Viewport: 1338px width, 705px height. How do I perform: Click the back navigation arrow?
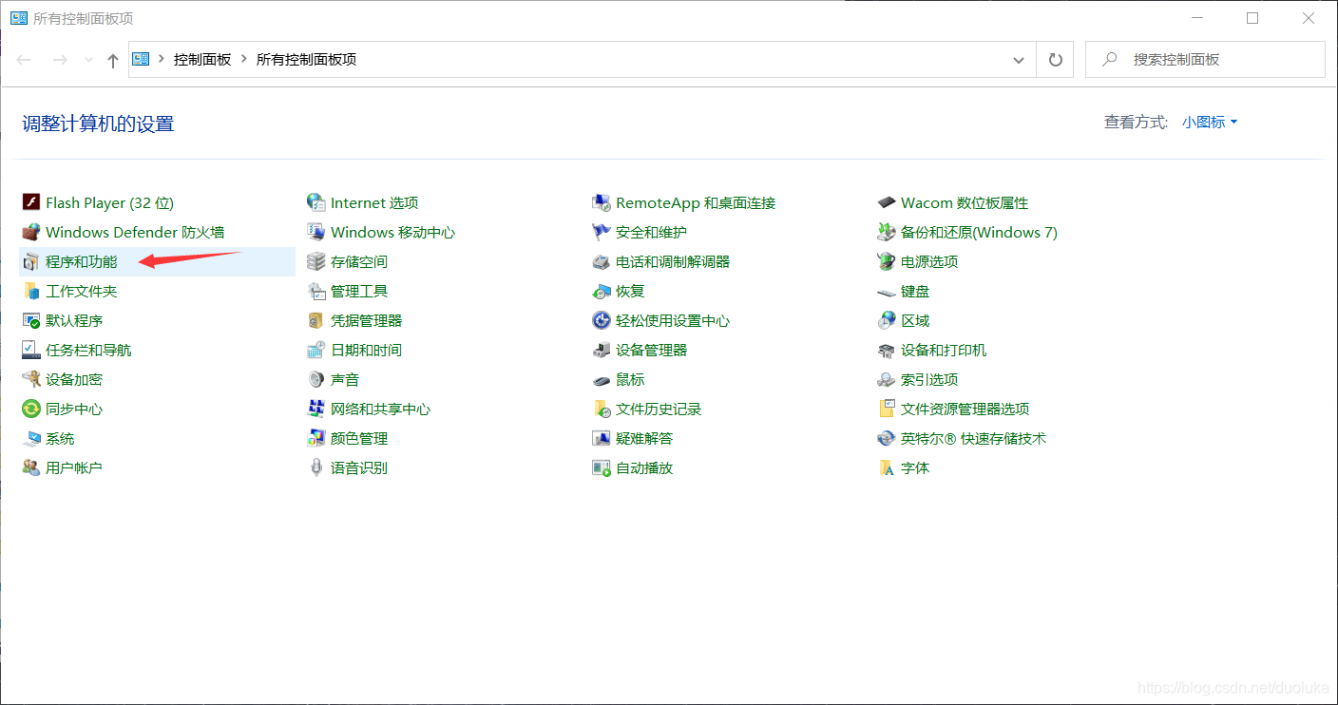point(24,60)
